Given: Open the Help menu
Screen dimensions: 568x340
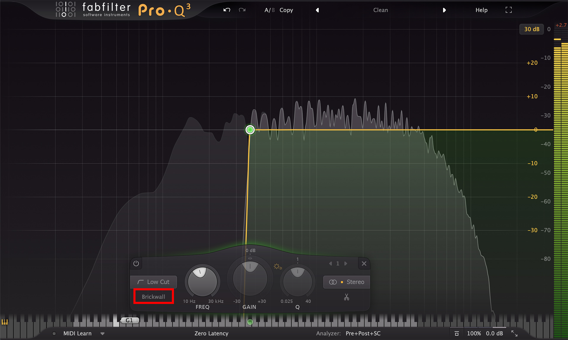Looking at the screenshot, I should click(481, 10).
